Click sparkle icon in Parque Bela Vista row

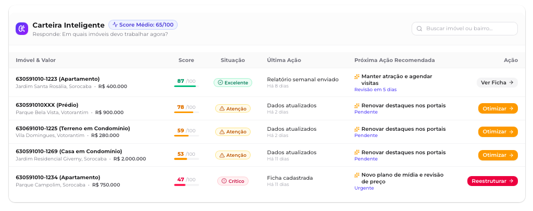[357, 106]
